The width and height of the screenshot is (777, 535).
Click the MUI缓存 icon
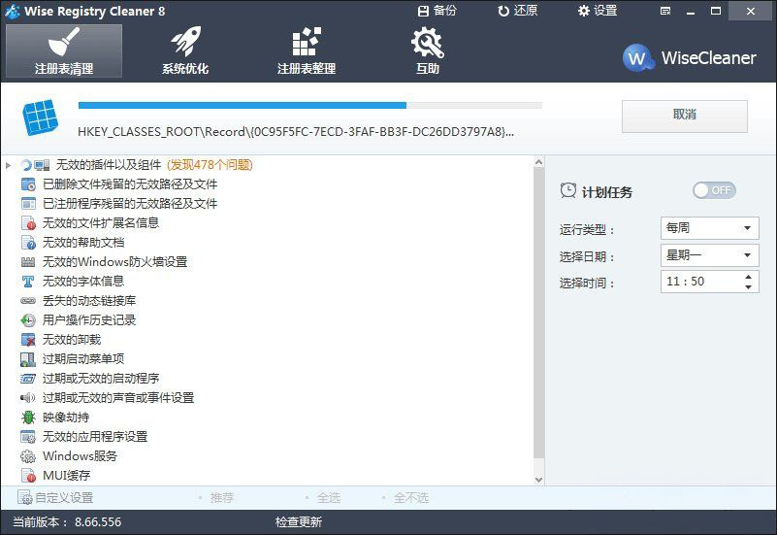pyautogui.click(x=28, y=476)
